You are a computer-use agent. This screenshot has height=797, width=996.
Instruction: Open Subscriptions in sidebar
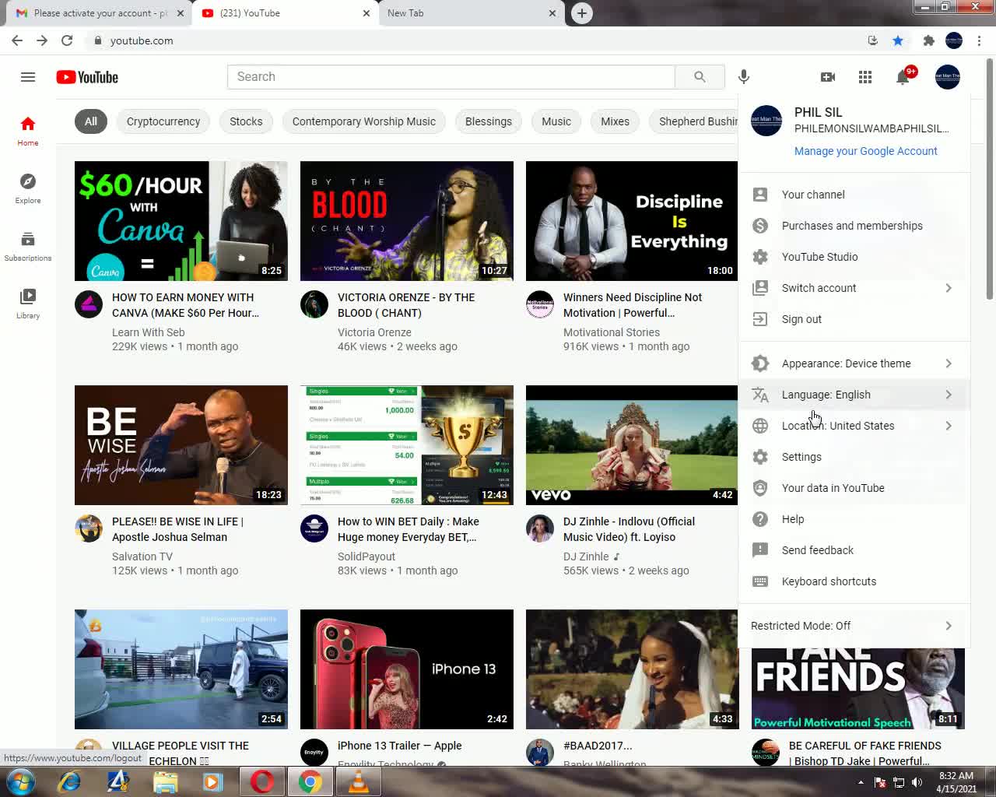[28, 247]
